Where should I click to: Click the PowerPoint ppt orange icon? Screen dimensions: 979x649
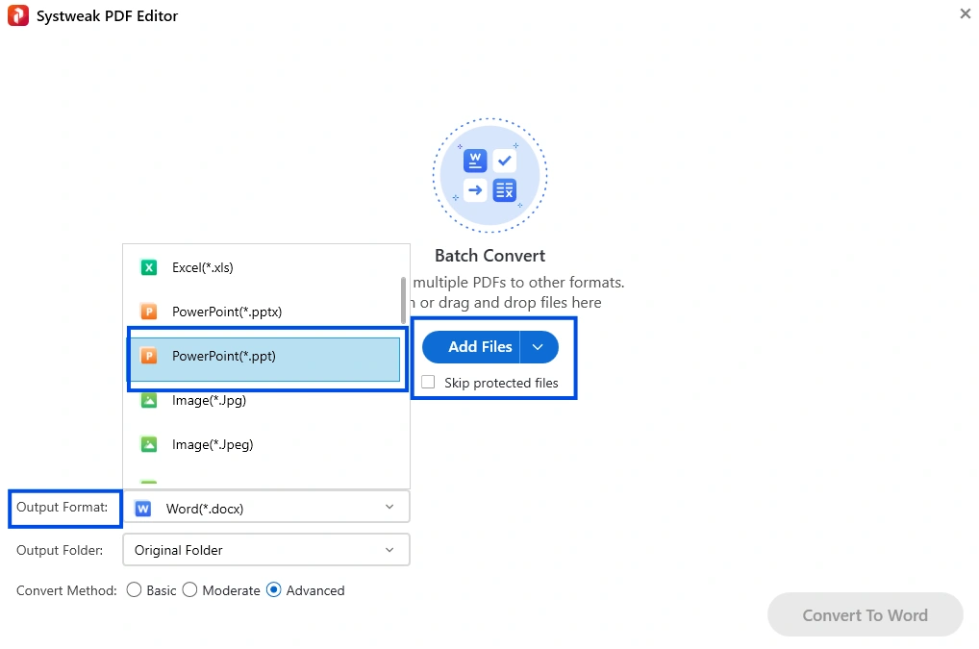(149, 356)
